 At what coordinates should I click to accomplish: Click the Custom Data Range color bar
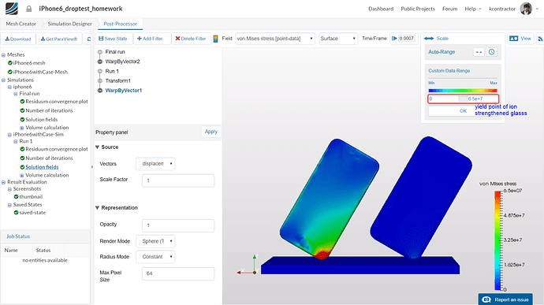tap(463, 91)
